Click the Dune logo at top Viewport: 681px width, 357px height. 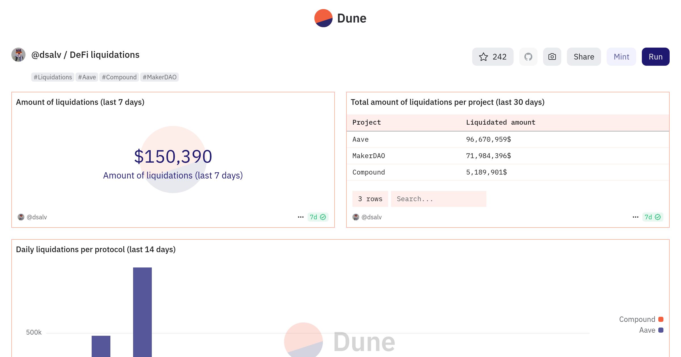340,18
